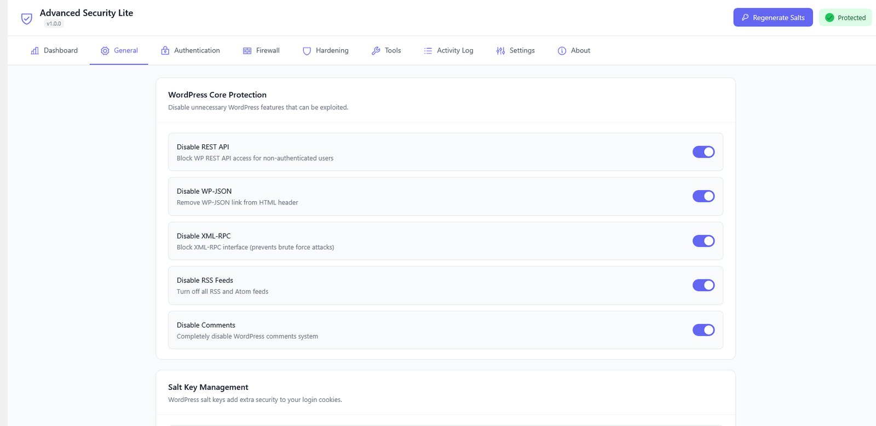Image resolution: width=876 pixels, height=426 pixels.
Task: Click the v1.0.0 version badge
Action: click(54, 24)
